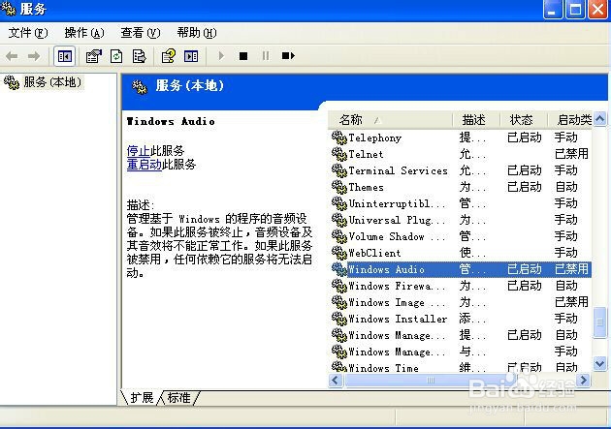Switch to the 标准 tab
The image size is (611, 429).
pyautogui.click(x=178, y=397)
